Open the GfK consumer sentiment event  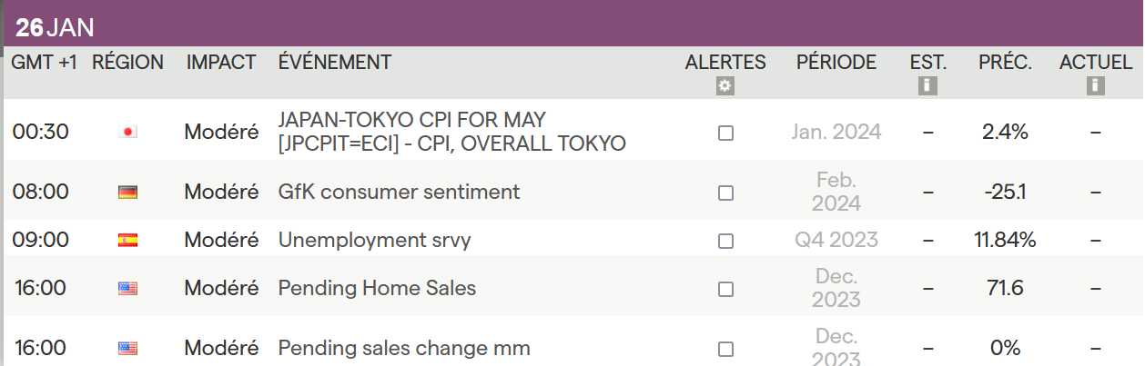pyautogui.click(x=399, y=193)
